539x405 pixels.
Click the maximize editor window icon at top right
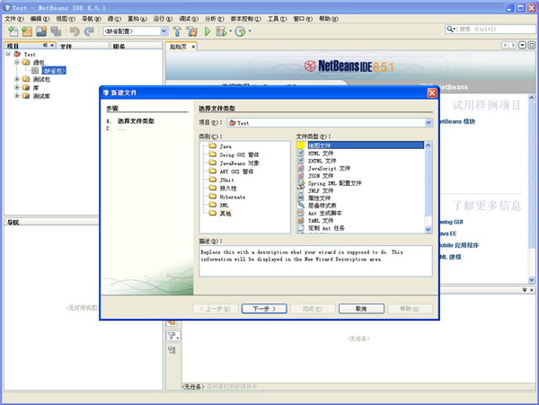[532, 45]
